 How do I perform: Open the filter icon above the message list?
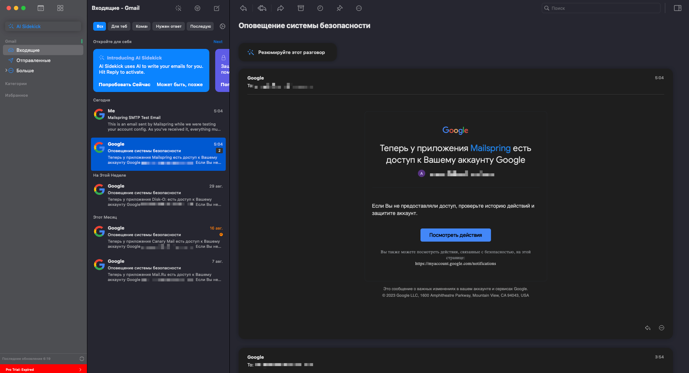coord(197,8)
